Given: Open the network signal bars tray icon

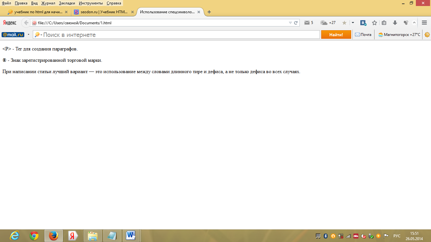Looking at the screenshot, I should [x=348, y=236].
